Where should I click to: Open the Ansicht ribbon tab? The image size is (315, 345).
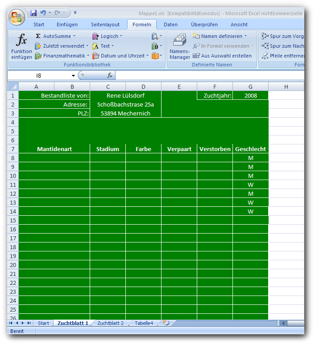click(x=239, y=25)
